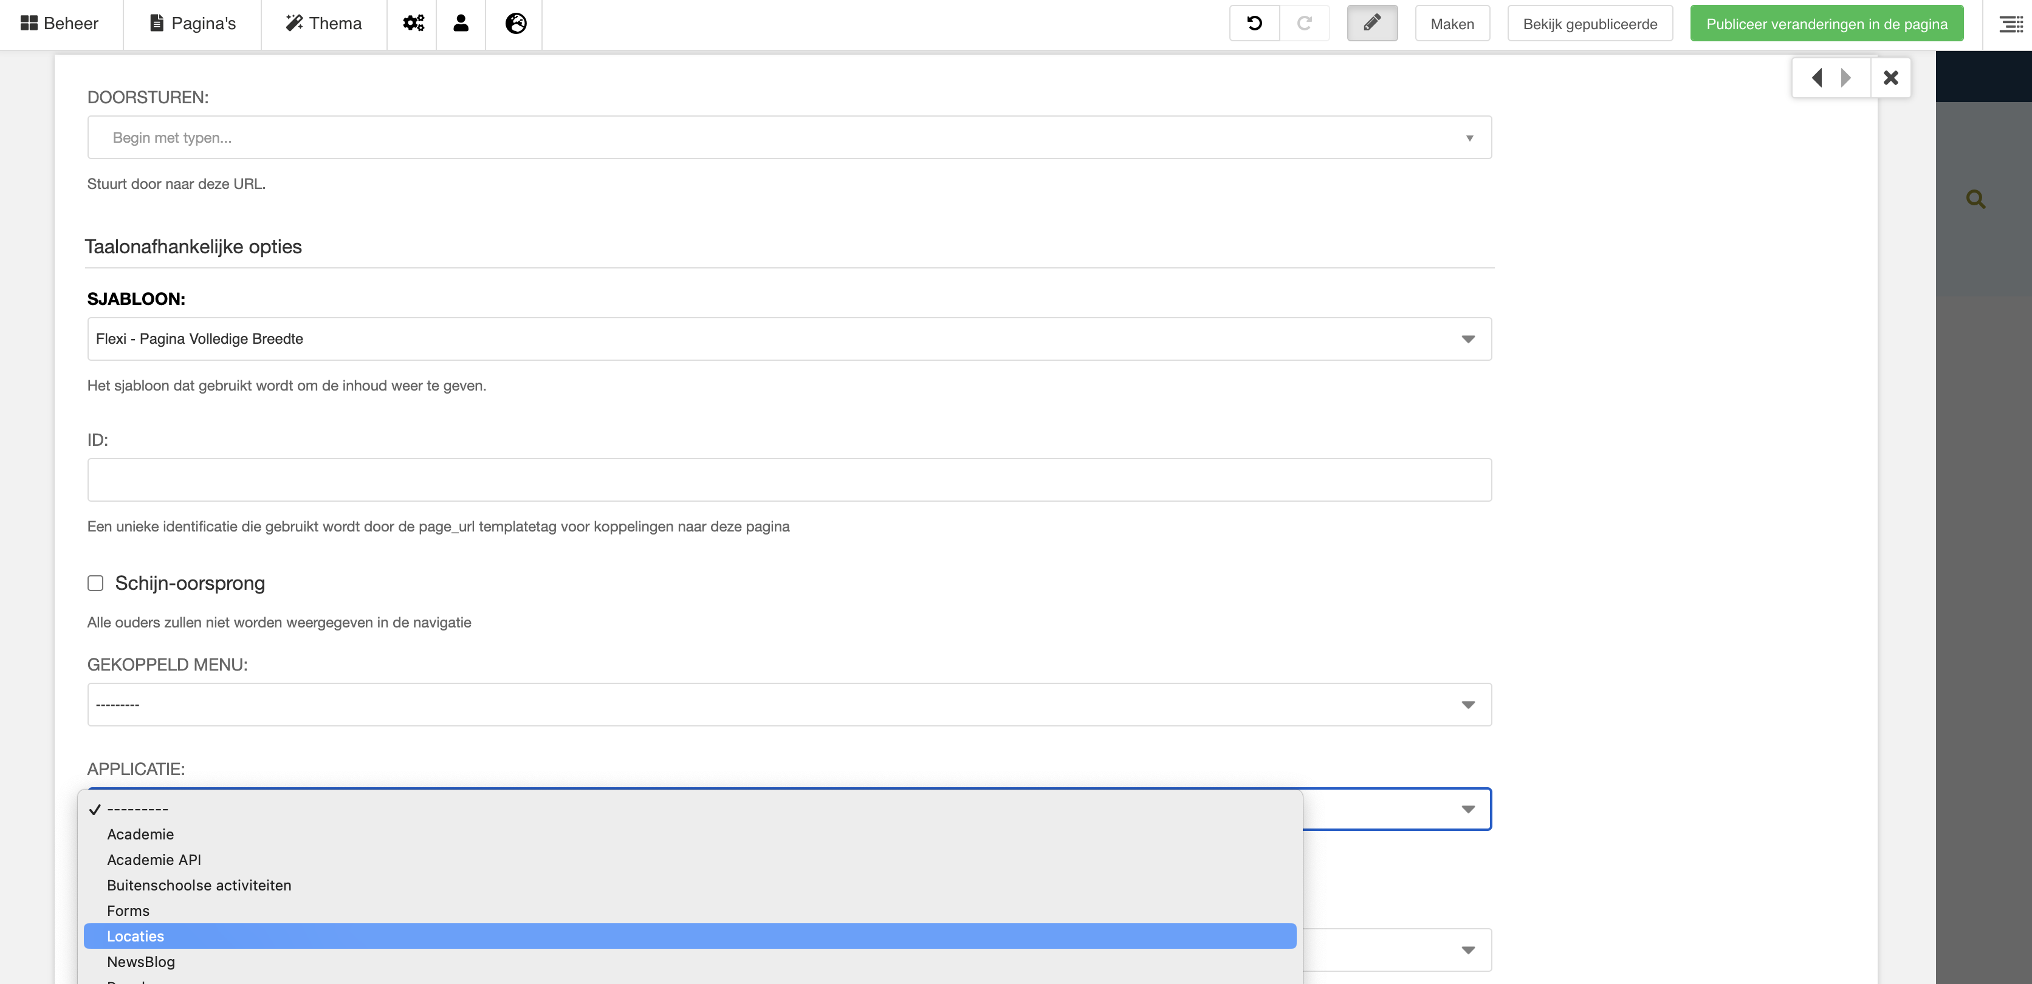Click the globe language icon

pyautogui.click(x=515, y=24)
